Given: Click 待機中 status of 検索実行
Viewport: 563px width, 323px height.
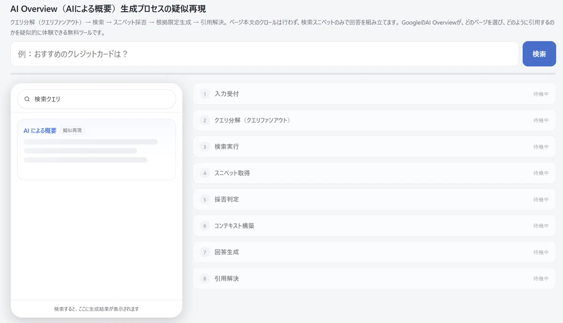Looking at the screenshot, I should click(x=540, y=147).
